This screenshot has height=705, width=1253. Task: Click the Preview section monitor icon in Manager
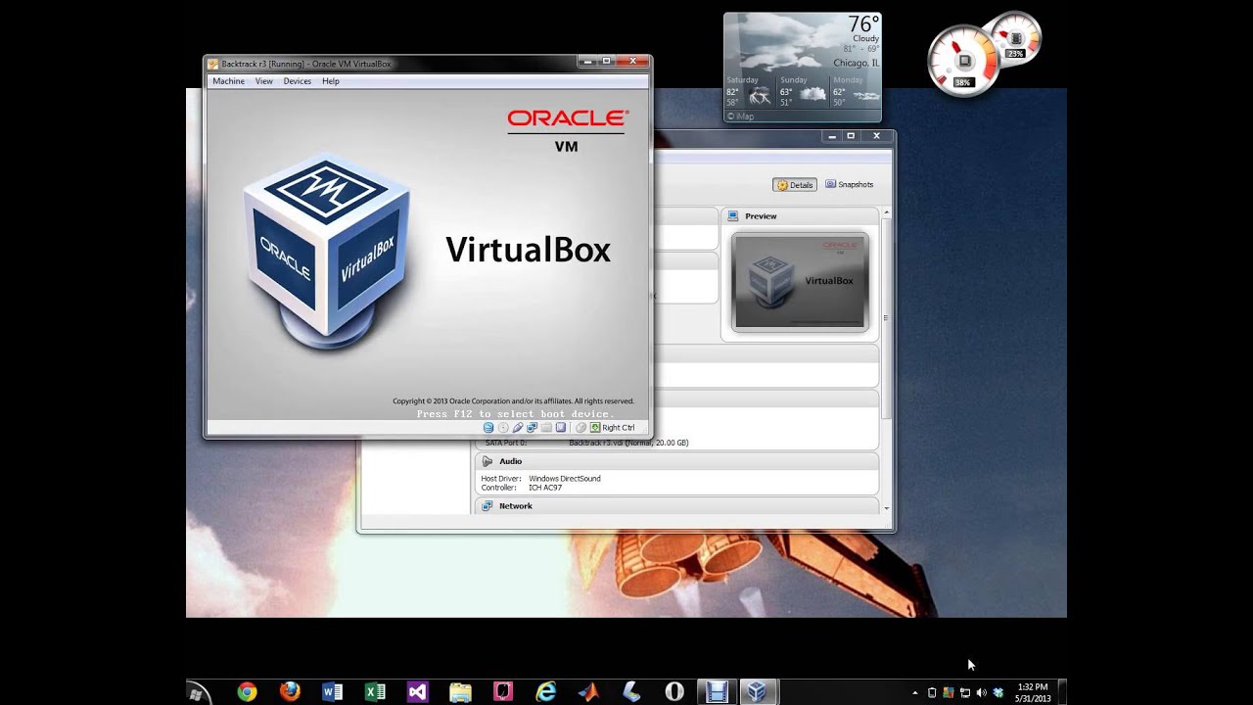pos(733,215)
